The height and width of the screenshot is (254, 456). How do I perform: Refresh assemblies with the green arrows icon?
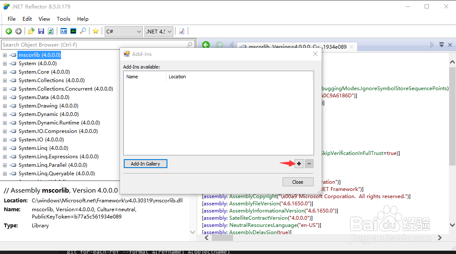pyautogui.click(x=50, y=31)
